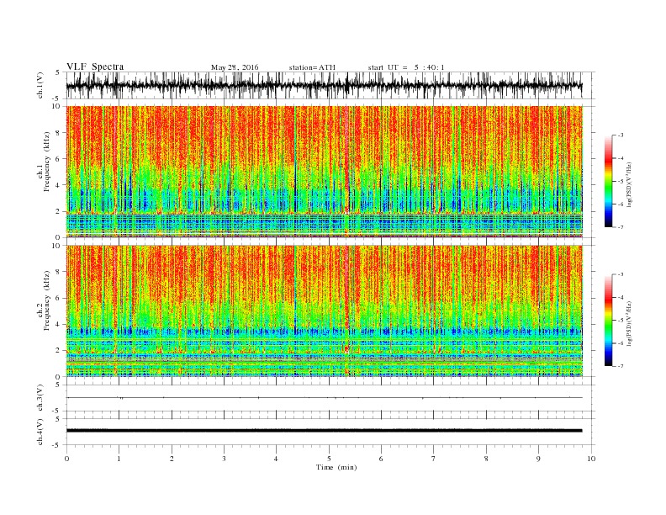Click the 'station=ATH' header label
The height and width of the screenshot is (515, 666).
312,67
